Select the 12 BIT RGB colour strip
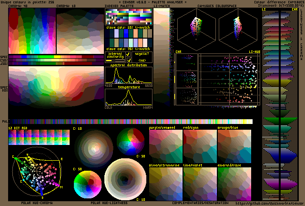 coord(39,137)
